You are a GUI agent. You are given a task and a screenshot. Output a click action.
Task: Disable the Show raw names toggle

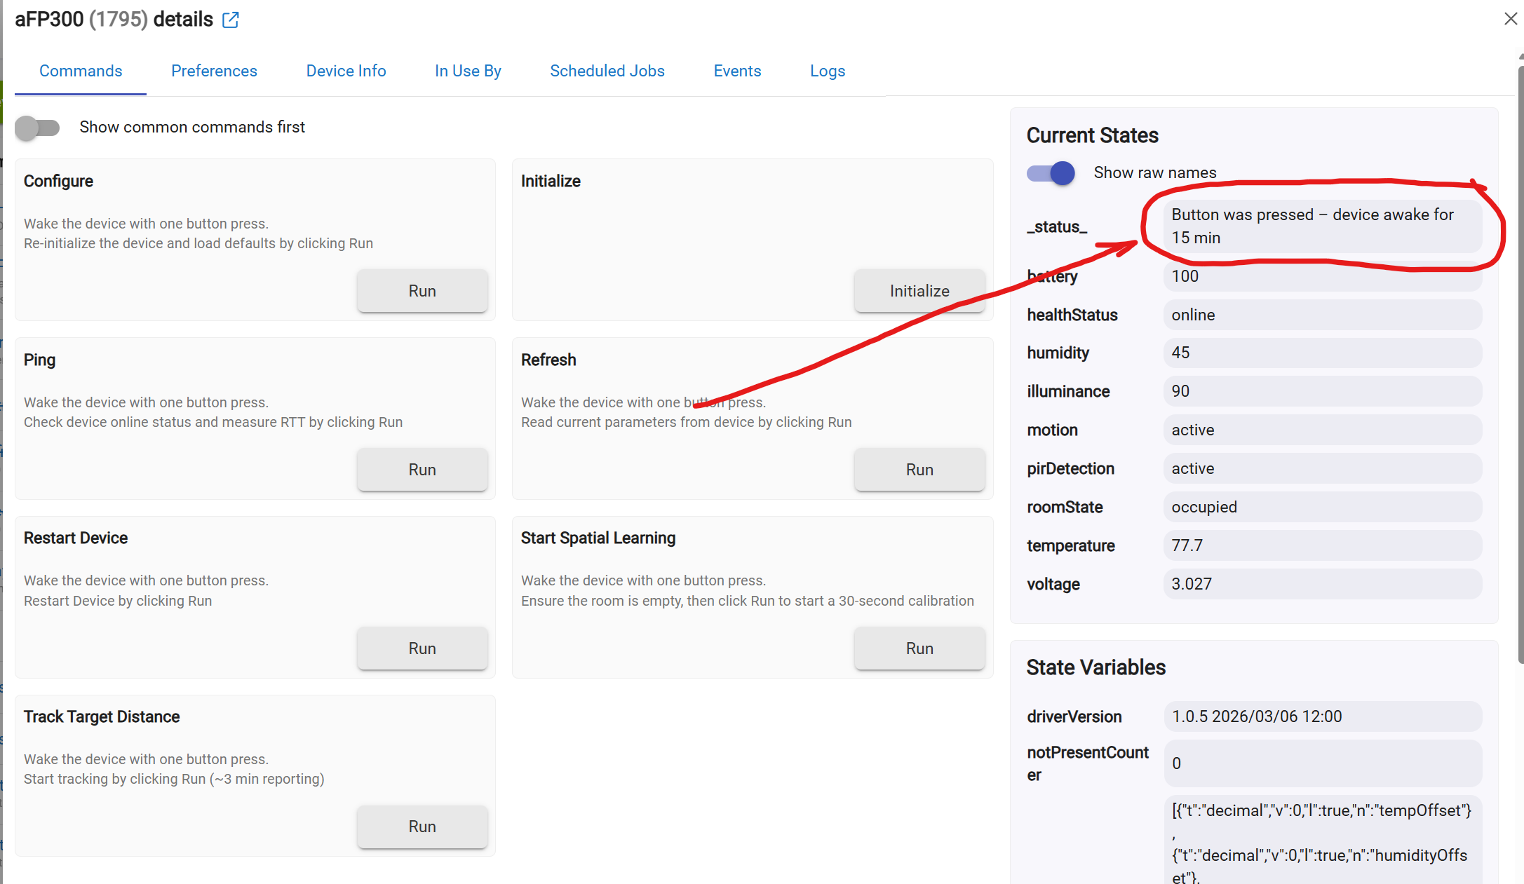[x=1051, y=172]
